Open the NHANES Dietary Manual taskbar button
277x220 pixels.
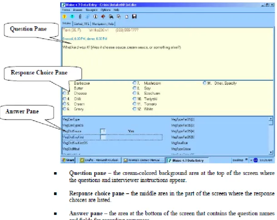(143, 160)
